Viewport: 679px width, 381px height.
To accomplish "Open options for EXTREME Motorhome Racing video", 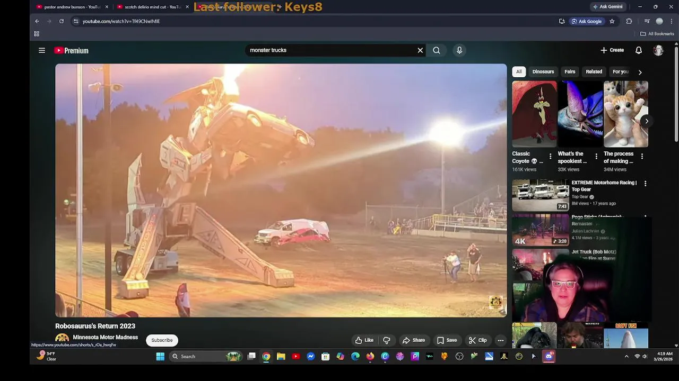I will [645, 184].
